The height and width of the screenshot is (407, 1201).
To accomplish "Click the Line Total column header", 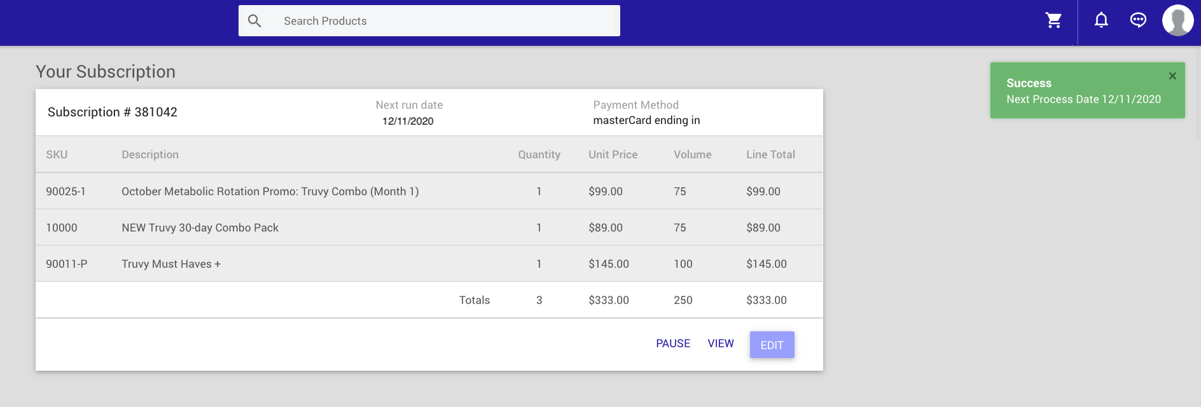I will pos(770,155).
